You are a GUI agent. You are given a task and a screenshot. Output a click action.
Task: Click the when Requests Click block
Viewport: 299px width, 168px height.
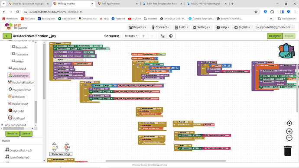183,122
